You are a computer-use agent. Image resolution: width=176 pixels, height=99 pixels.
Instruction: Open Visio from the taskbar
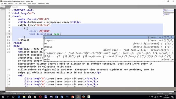56,97
